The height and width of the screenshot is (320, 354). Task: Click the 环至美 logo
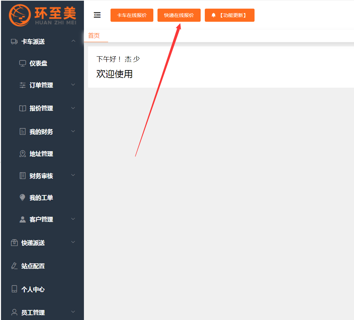coord(41,15)
